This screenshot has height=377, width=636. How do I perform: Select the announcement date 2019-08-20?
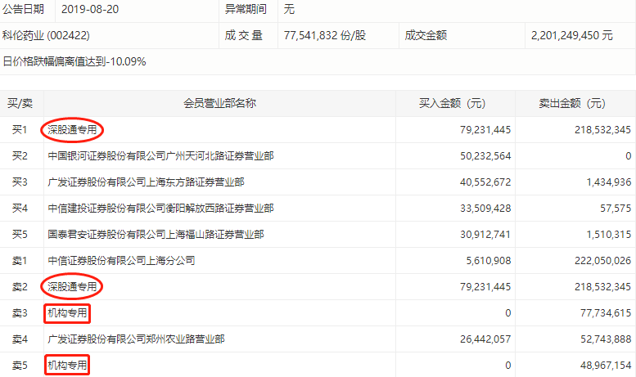tap(90, 11)
